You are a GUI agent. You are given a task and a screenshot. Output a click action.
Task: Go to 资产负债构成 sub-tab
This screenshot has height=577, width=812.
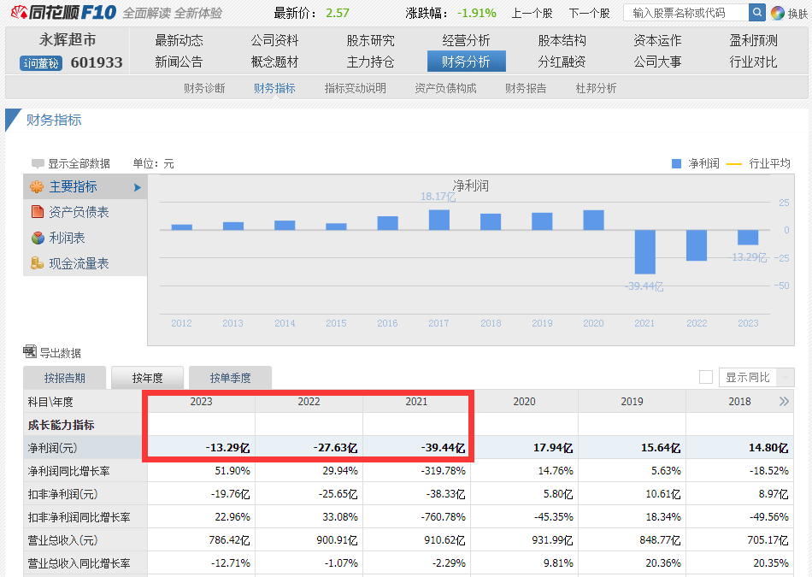tap(445, 88)
